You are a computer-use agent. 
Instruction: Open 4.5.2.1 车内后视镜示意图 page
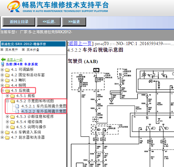(44, 106)
